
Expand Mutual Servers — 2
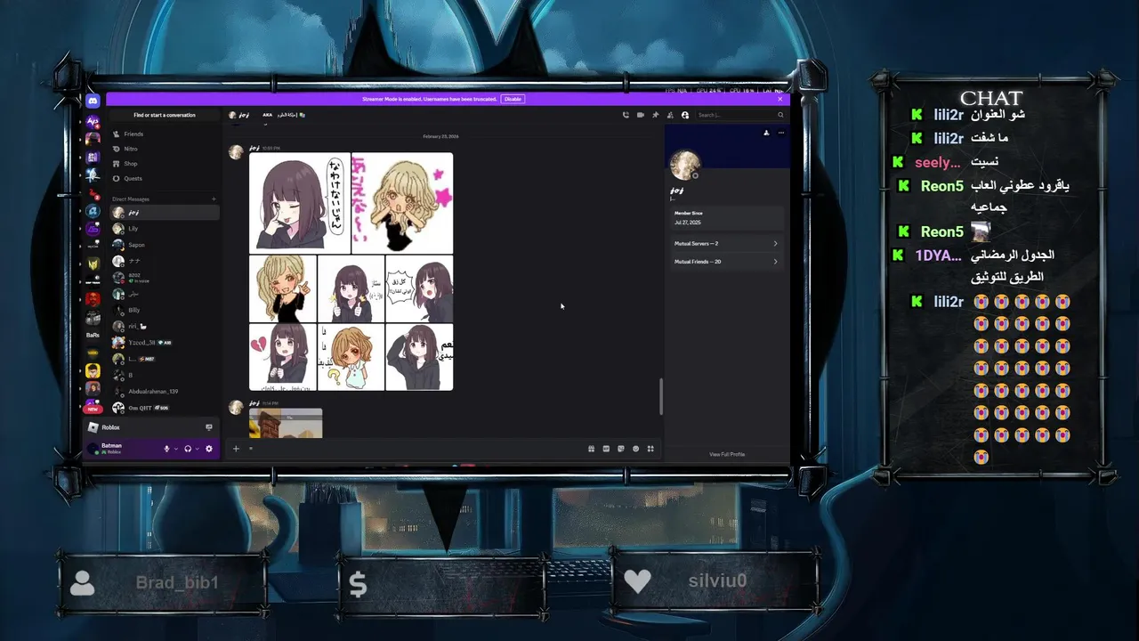pyautogui.click(x=726, y=243)
